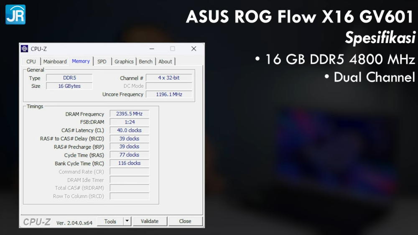Open the CPU tab
Viewport: 418px width, 235px height.
tap(31, 61)
